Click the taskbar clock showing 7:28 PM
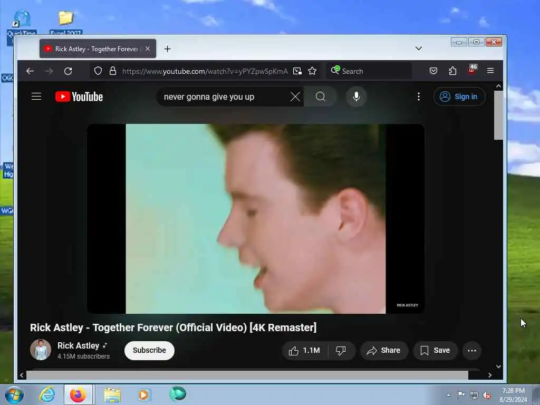Image resolution: width=540 pixels, height=405 pixels. pos(513,395)
